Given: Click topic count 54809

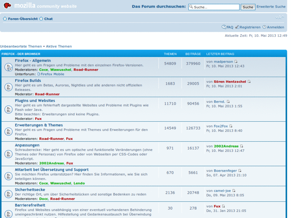Looking at the screenshot, I should tap(170, 64).
